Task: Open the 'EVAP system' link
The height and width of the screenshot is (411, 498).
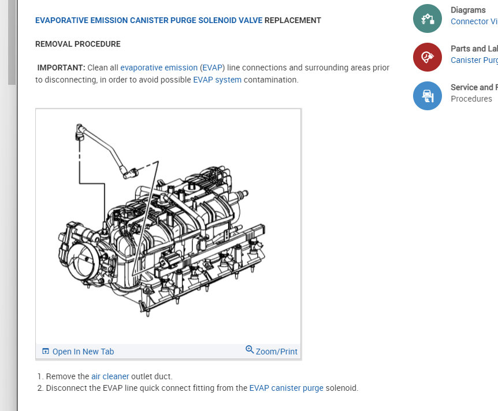Action: (x=217, y=80)
